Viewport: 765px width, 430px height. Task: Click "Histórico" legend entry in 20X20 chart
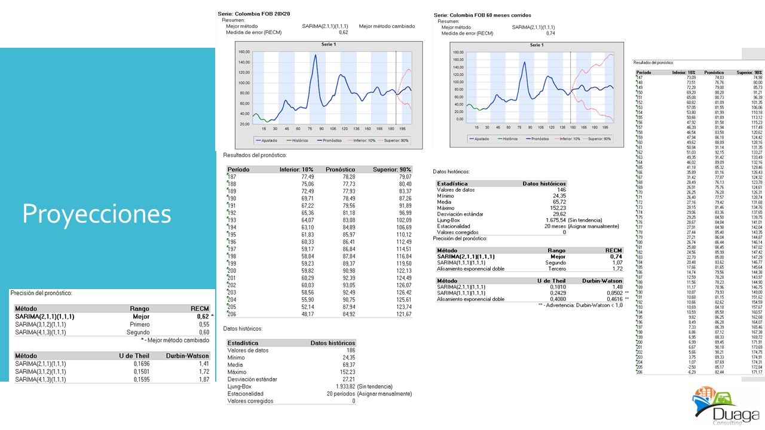tap(299, 140)
